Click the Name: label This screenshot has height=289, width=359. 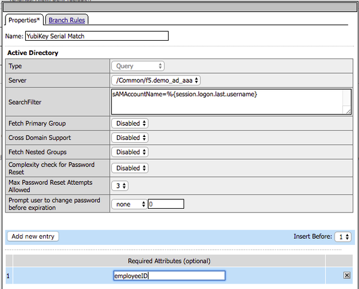pyautogui.click(x=14, y=36)
